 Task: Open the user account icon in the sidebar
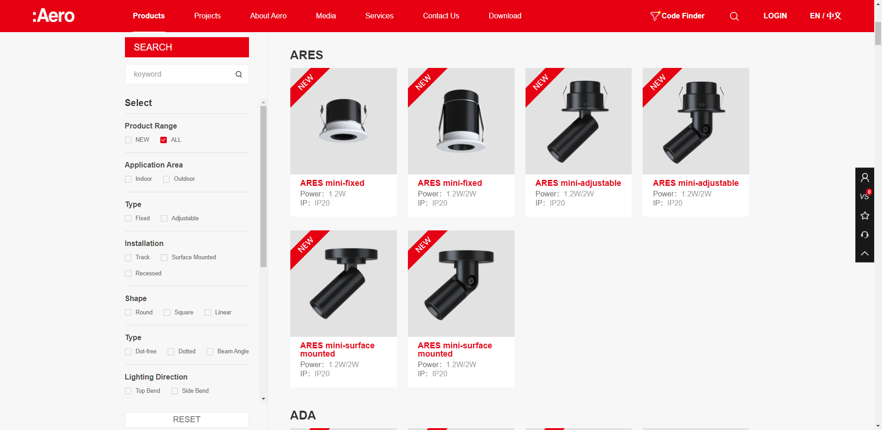[x=865, y=178]
